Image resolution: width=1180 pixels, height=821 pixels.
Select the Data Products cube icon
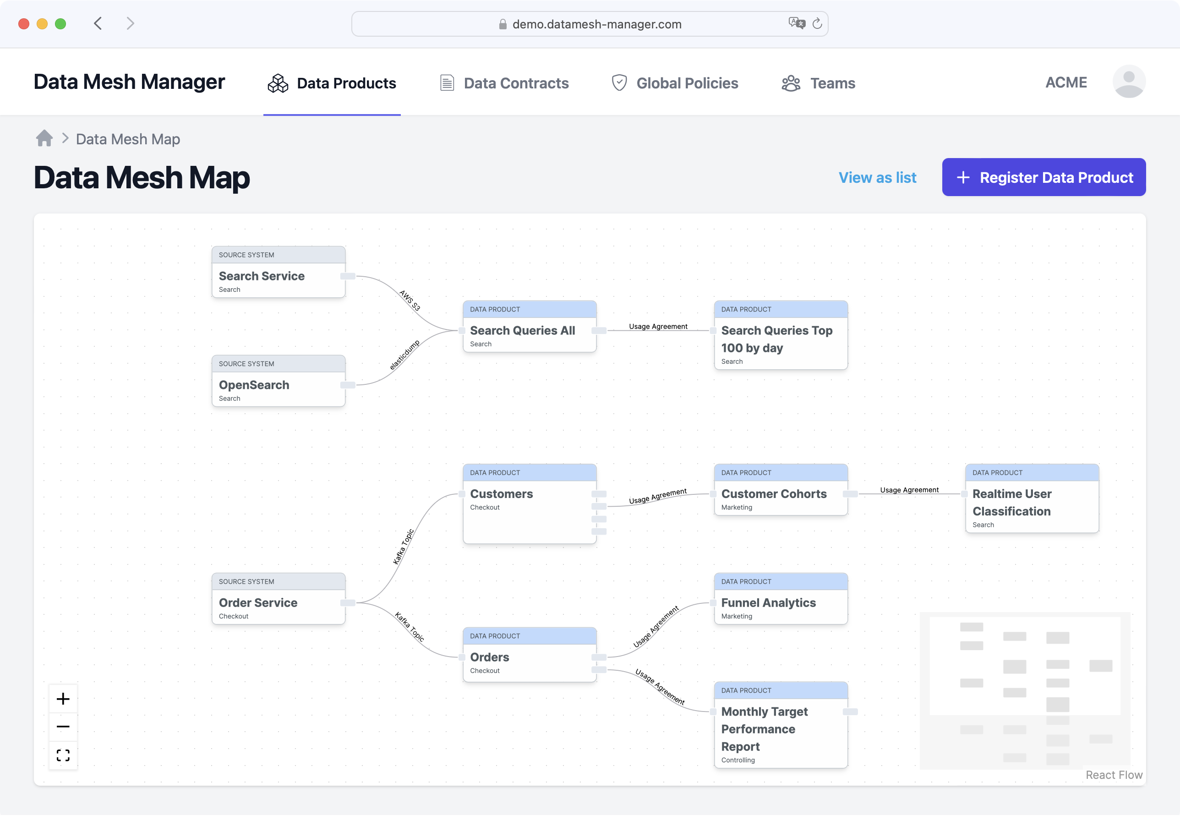(x=278, y=83)
